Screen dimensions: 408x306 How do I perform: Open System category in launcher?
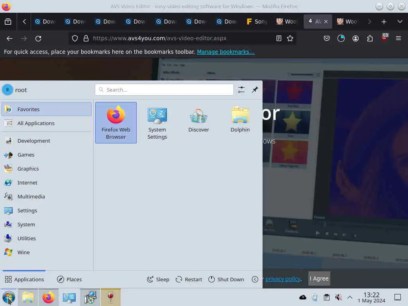47,225
